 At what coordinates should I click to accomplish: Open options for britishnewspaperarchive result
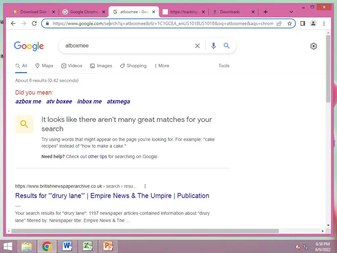[145, 186]
